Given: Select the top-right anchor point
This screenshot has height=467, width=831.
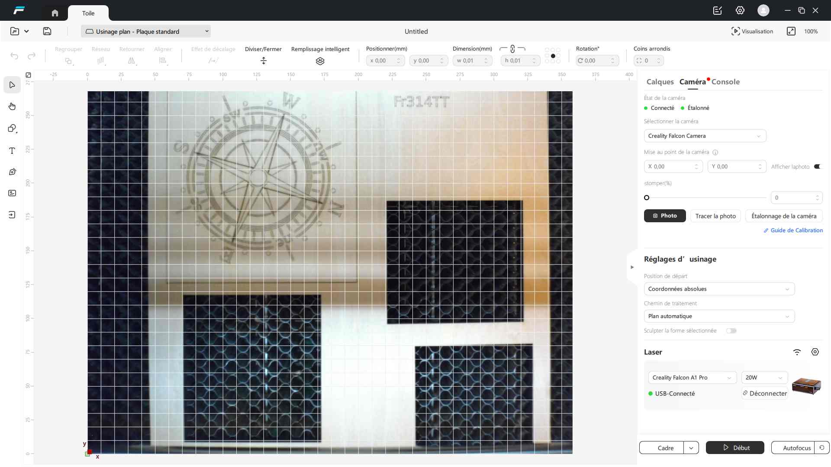Looking at the screenshot, I should 558,50.
